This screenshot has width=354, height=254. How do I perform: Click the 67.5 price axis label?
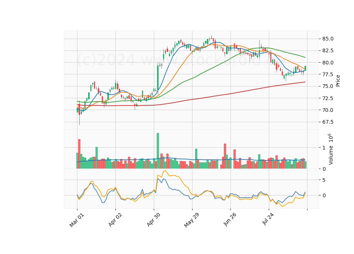328,122
